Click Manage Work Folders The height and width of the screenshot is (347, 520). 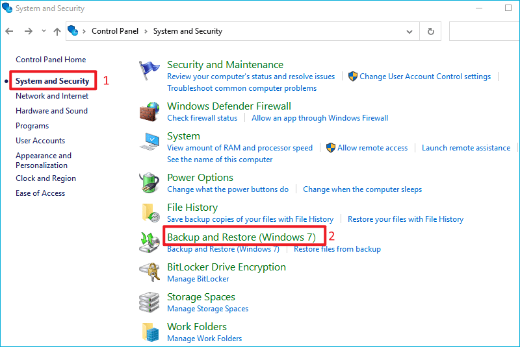(205, 339)
